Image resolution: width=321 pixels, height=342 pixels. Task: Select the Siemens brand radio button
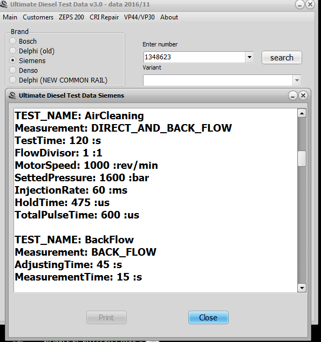click(13, 60)
